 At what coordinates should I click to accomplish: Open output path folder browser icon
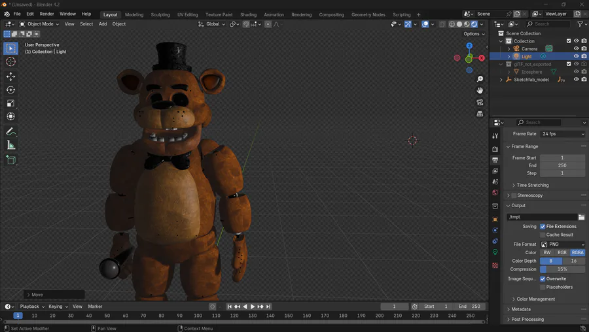[x=582, y=217]
